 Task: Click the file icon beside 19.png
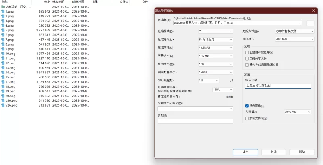coord(3,91)
